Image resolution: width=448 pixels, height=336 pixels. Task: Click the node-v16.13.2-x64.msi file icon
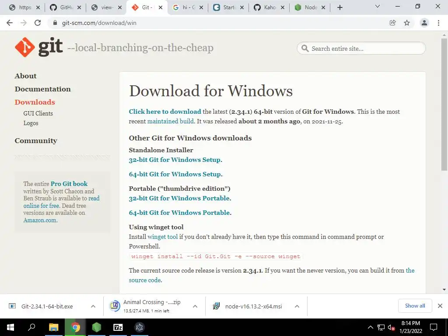point(216,306)
